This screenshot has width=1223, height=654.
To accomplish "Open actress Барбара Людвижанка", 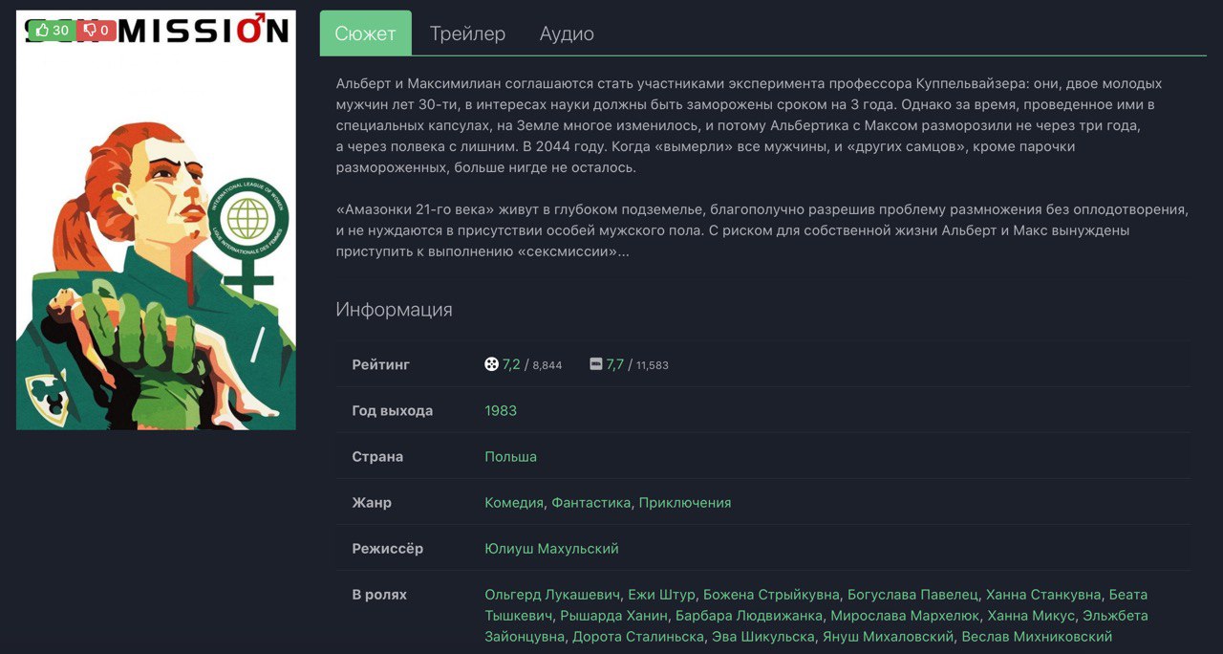I will click(747, 616).
